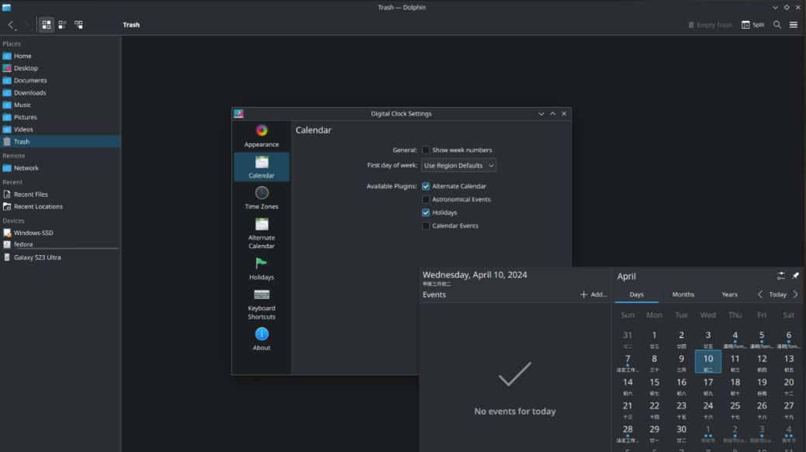Viewport: 806px width, 452px height.
Task: Select April 28 in calendar
Action: (x=628, y=433)
